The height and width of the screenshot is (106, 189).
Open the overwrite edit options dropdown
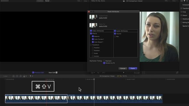(x=25, y=76)
